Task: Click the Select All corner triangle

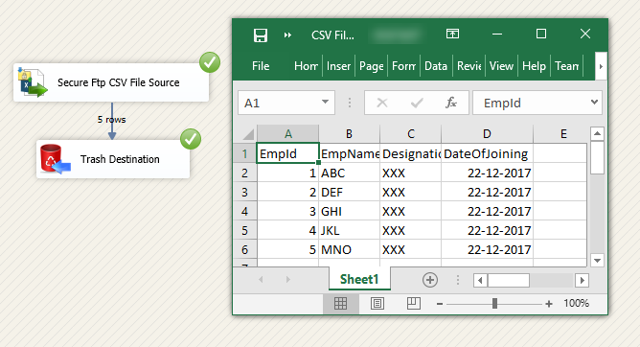Action: coord(248,134)
